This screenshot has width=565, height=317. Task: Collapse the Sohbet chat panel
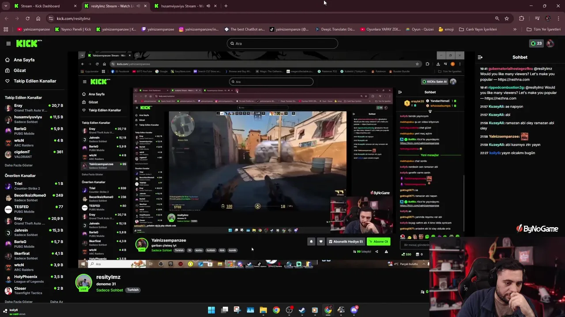(480, 57)
